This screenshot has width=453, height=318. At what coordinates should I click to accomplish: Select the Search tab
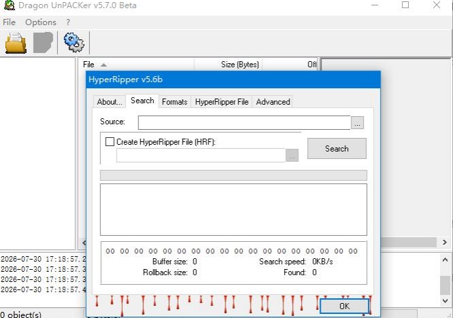[x=142, y=101]
